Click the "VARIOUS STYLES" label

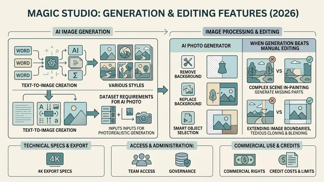pyautogui.click(x=126, y=85)
